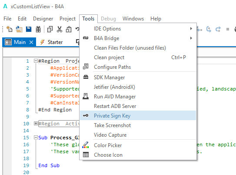Click the New file toolbar icon
The image size is (236, 175).
click(9, 29)
